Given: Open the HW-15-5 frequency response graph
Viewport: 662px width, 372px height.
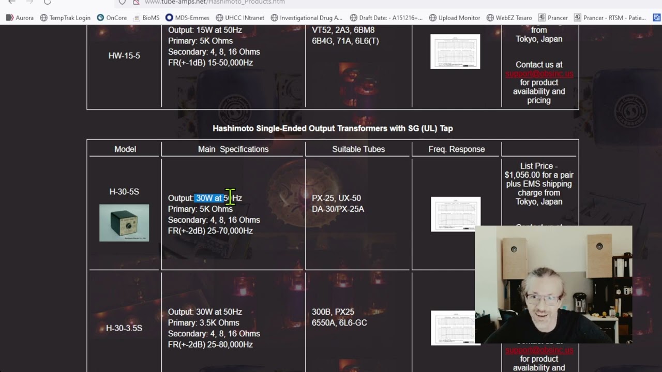Looking at the screenshot, I should pyautogui.click(x=455, y=52).
